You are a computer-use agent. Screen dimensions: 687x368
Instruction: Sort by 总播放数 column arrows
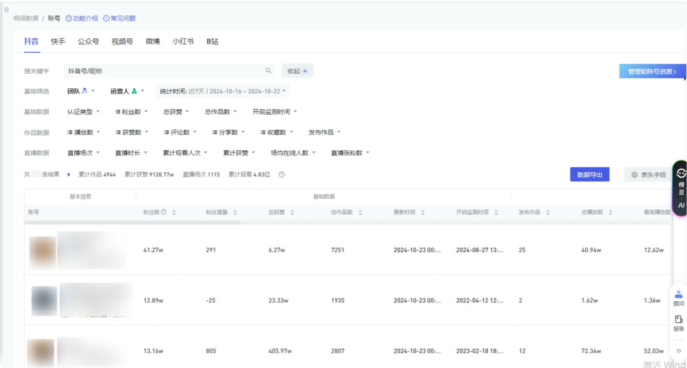click(x=611, y=212)
